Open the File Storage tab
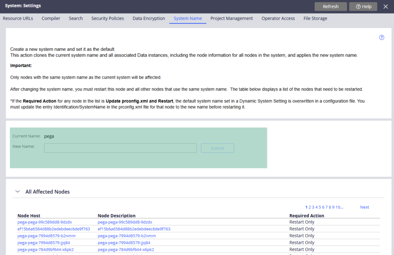This screenshot has width=394, height=255. 316,18
